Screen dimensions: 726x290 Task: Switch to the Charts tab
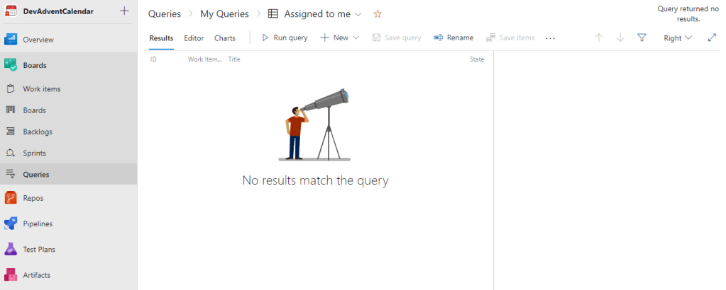click(x=225, y=38)
